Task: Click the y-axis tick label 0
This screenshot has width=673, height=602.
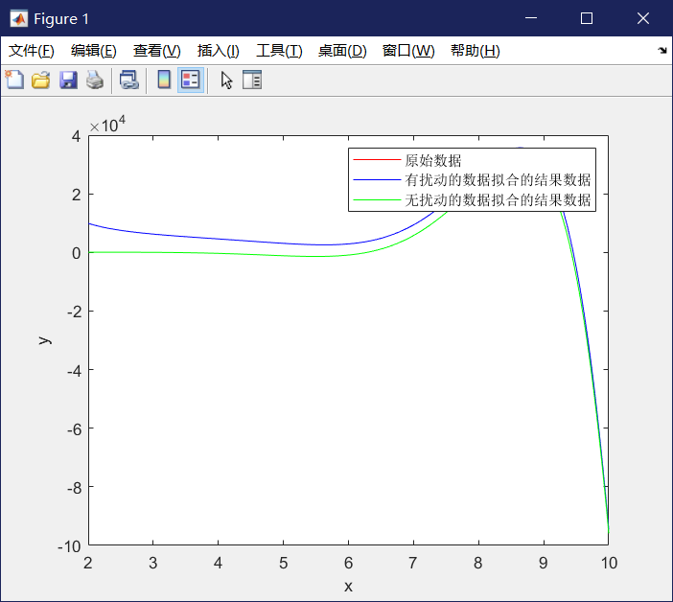Action: pyautogui.click(x=77, y=253)
